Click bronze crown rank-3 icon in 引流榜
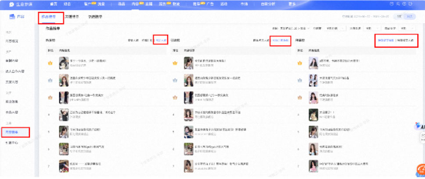This screenshot has height=179, width=425. [x=175, y=98]
